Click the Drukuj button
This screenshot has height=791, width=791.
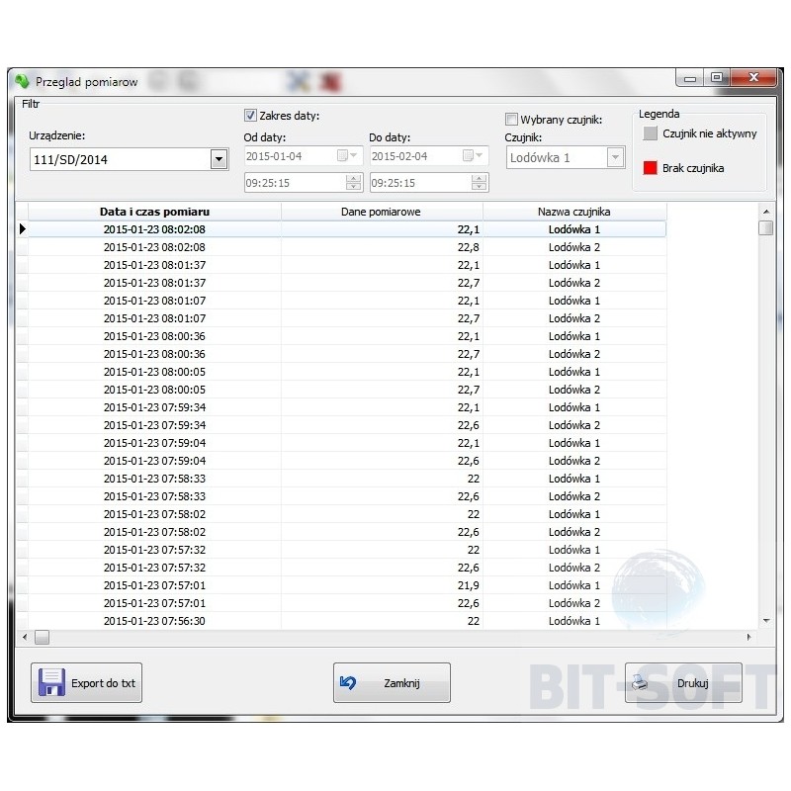[683, 682]
